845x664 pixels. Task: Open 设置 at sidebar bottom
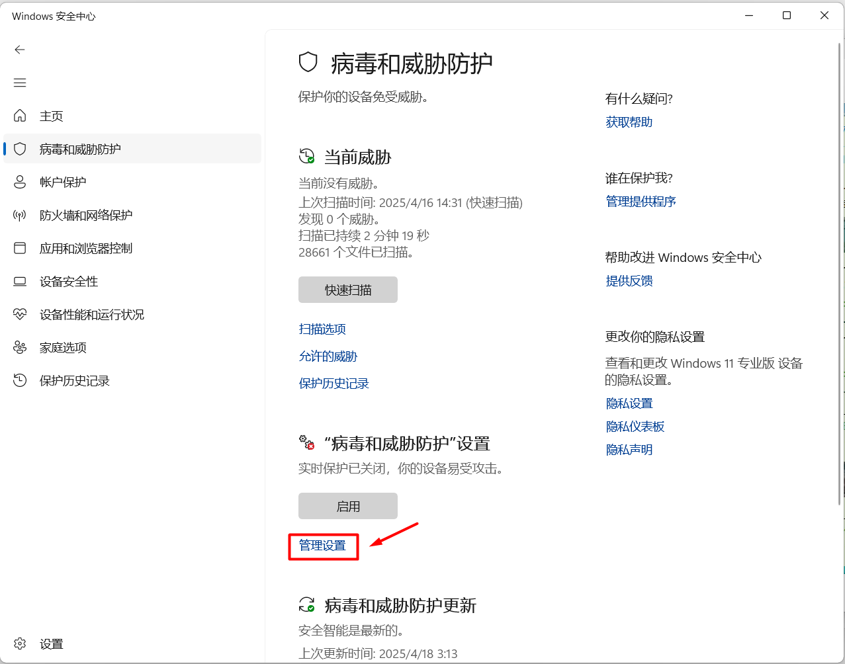click(x=132, y=643)
